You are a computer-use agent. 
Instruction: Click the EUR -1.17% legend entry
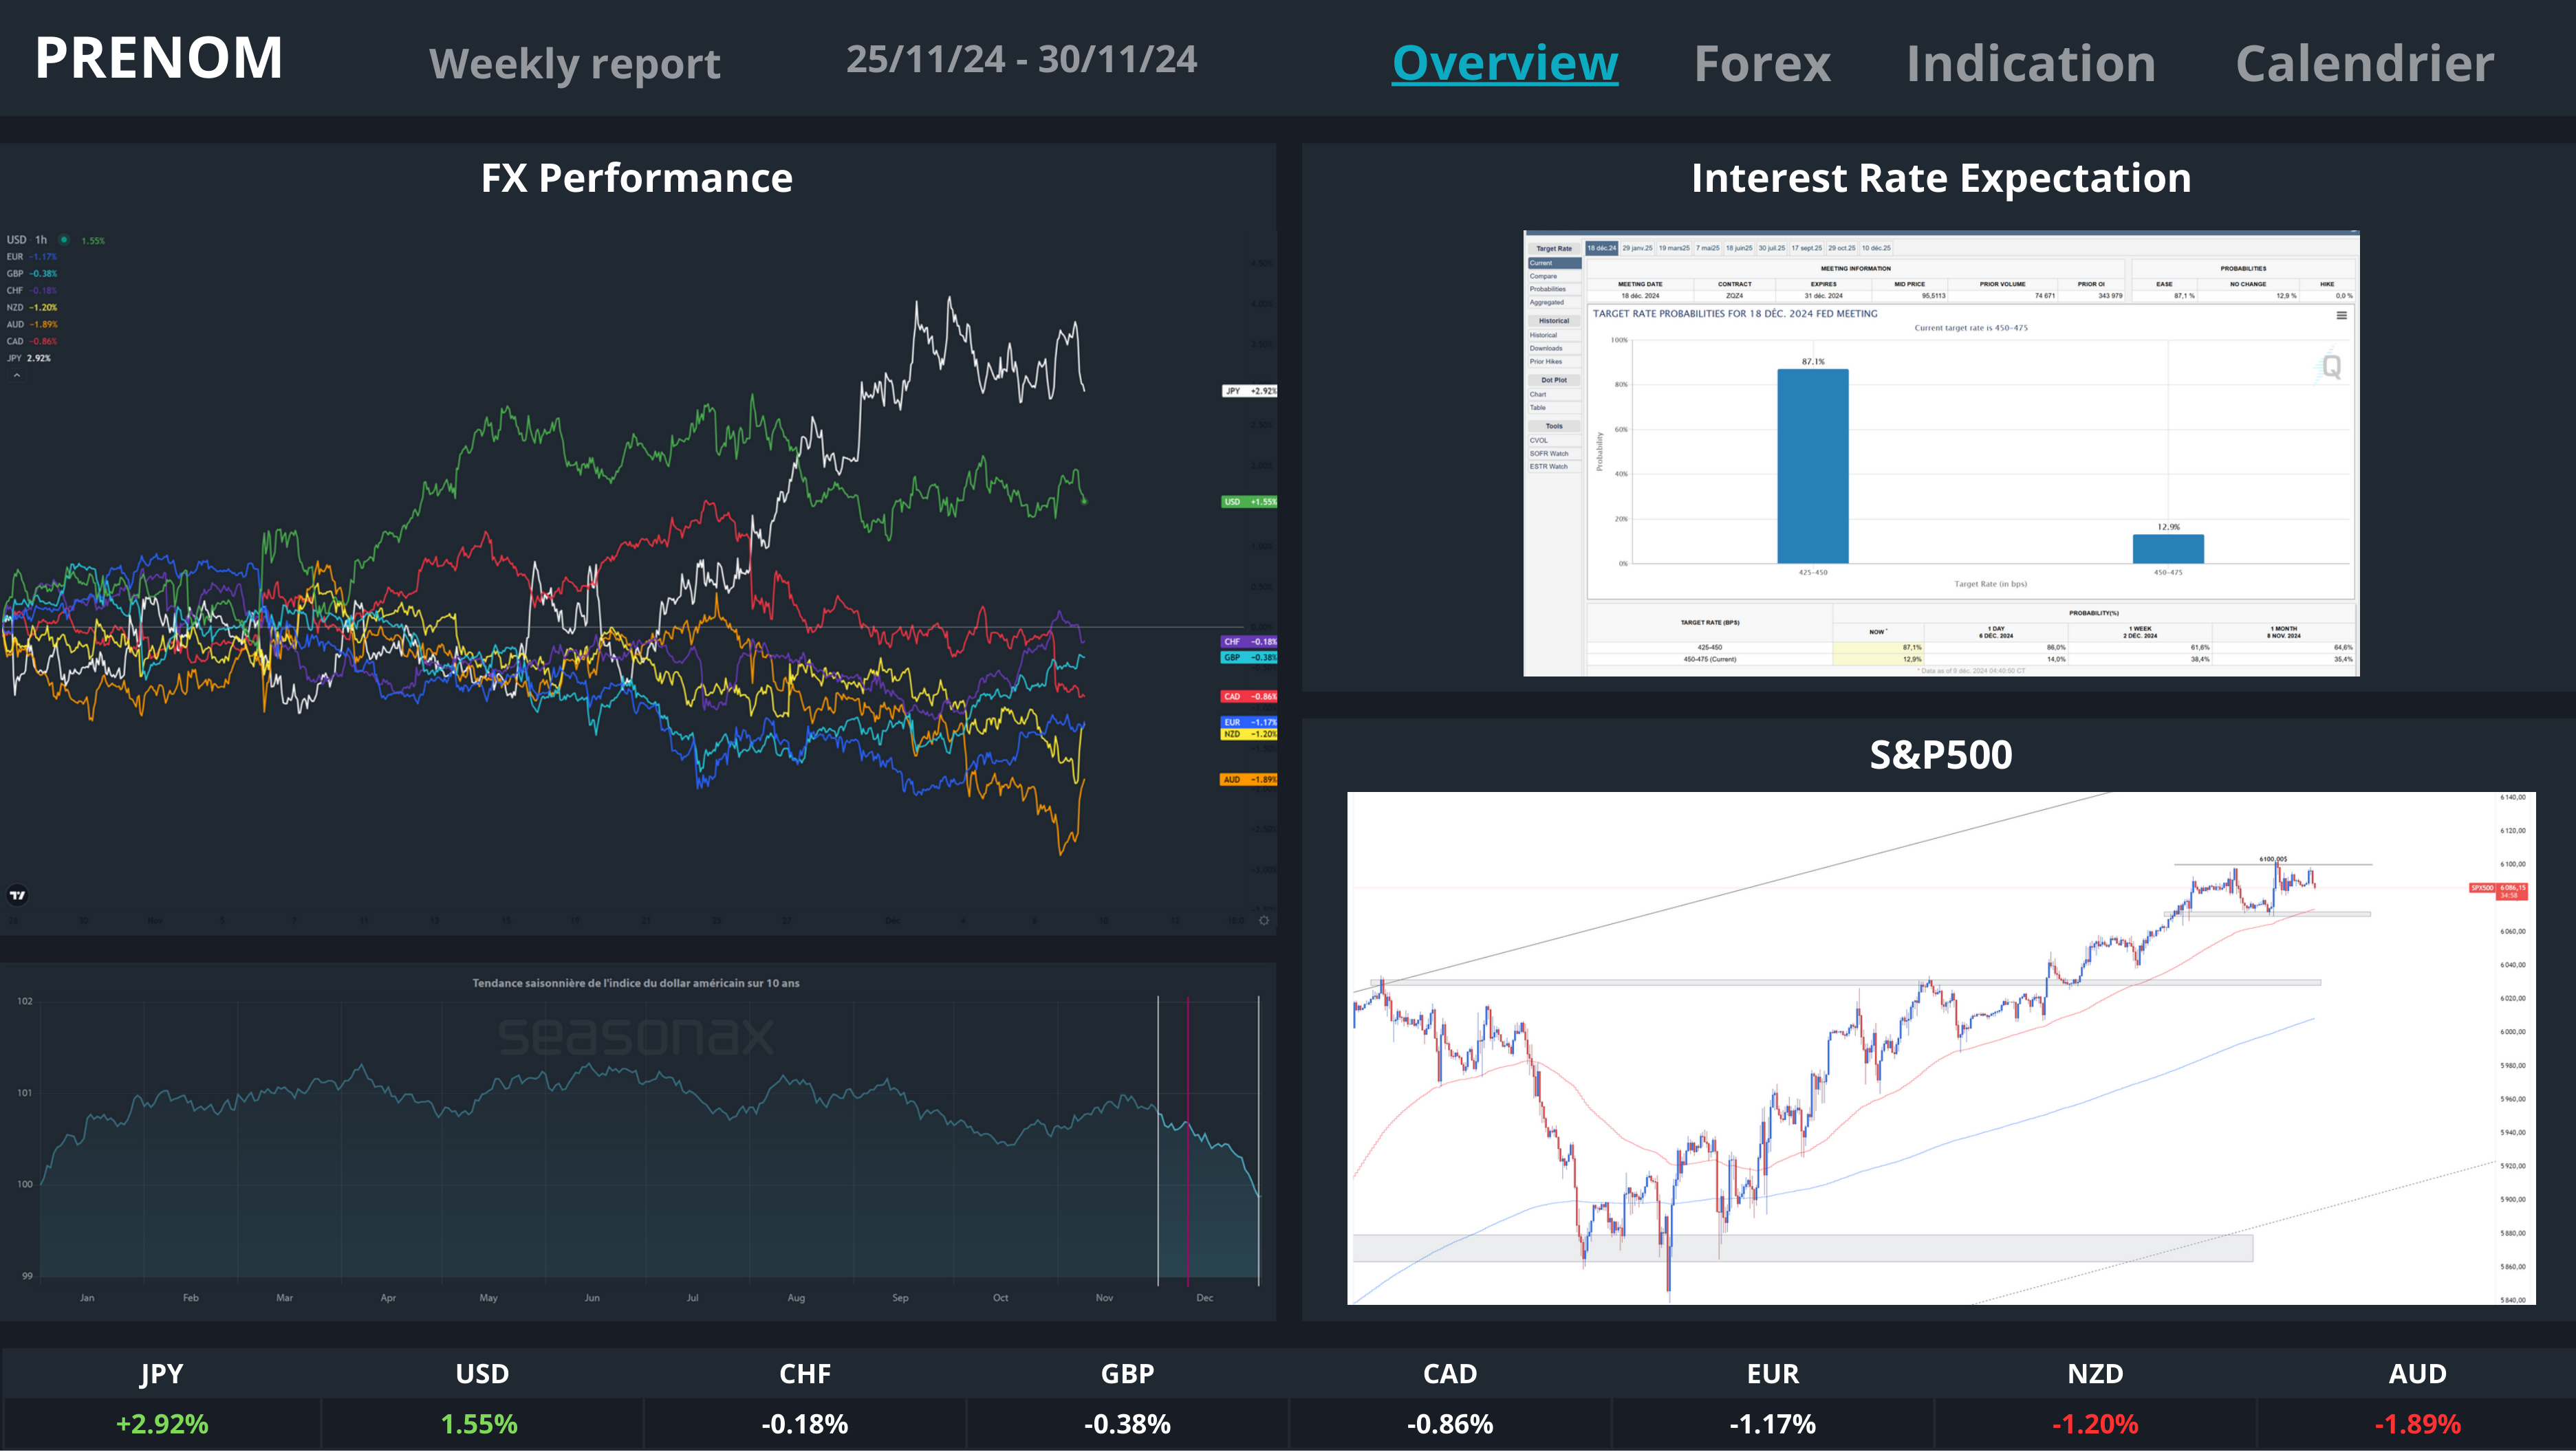pyautogui.click(x=32, y=257)
